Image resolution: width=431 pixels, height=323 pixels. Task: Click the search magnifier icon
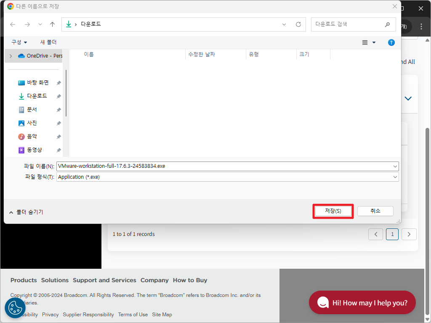click(x=387, y=24)
